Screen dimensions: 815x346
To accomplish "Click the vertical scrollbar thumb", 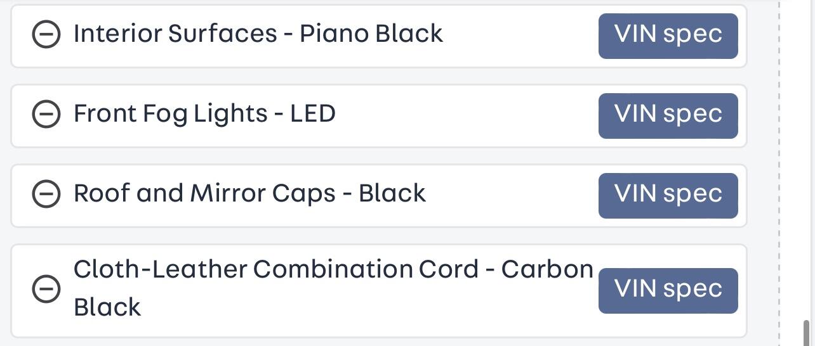I will [x=807, y=333].
